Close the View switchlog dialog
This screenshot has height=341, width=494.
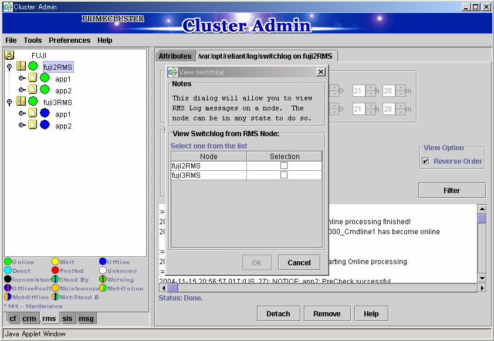click(321, 72)
